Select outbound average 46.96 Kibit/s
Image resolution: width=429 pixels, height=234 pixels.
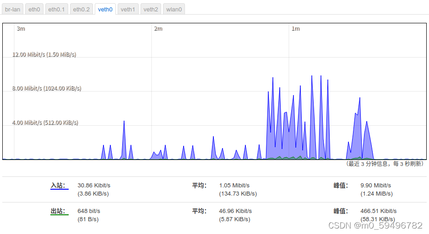tap(235, 211)
